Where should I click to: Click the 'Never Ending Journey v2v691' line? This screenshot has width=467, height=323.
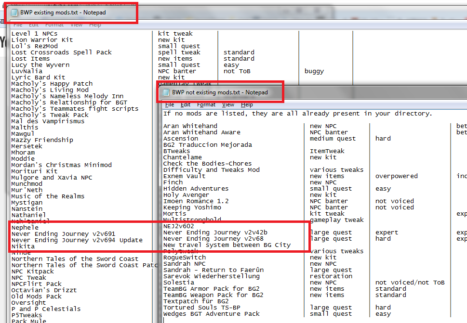tap(63, 234)
